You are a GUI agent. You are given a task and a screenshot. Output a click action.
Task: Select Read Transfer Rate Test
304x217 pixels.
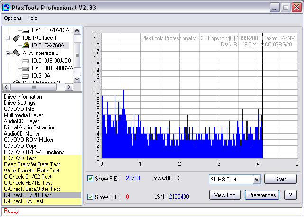pyautogui.click(x=42, y=164)
